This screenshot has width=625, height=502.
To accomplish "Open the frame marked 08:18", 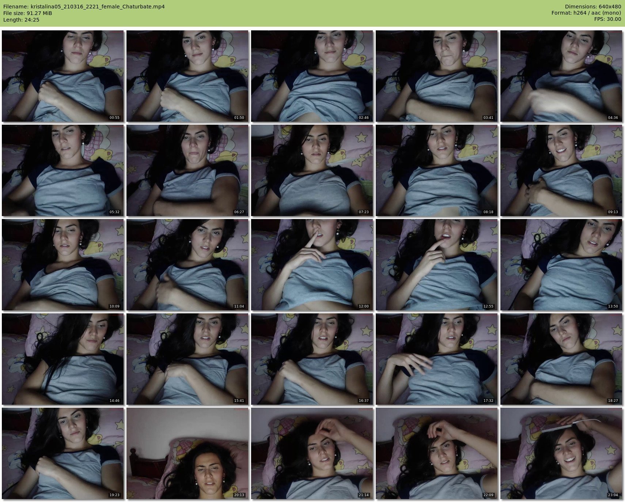I will (x=436, y=170).
